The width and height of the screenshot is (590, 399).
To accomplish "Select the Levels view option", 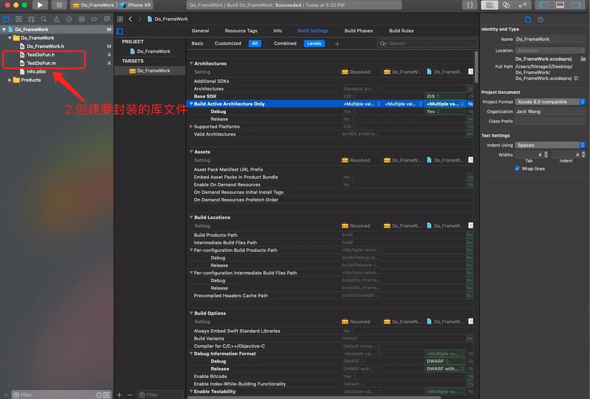I will click(x=314, y=43).
